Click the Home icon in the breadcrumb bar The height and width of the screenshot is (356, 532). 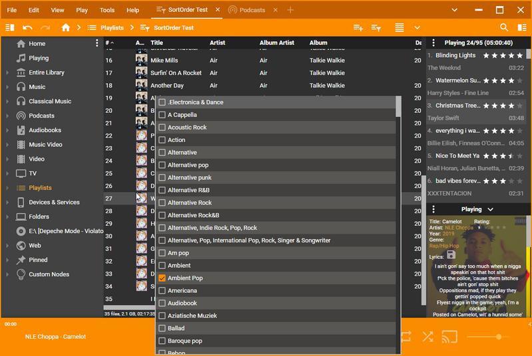pyautogui.click(x=65, y=28)
